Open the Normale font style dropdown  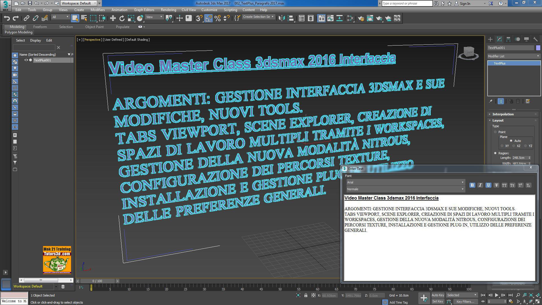click(405, 189)
